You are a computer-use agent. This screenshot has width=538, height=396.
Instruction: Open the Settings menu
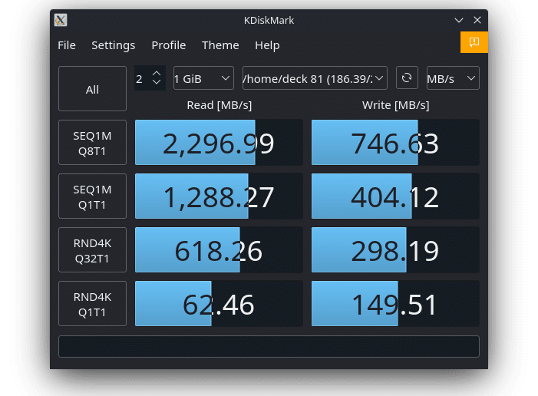114,45
